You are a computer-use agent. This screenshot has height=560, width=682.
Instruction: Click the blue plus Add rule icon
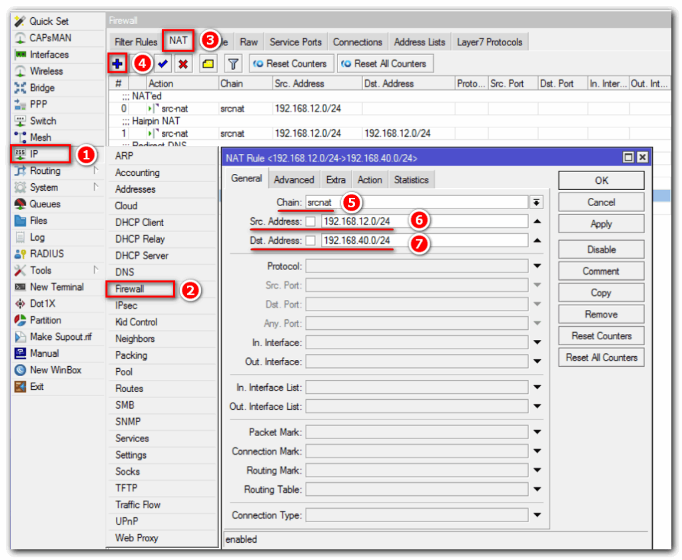[118, 64]
